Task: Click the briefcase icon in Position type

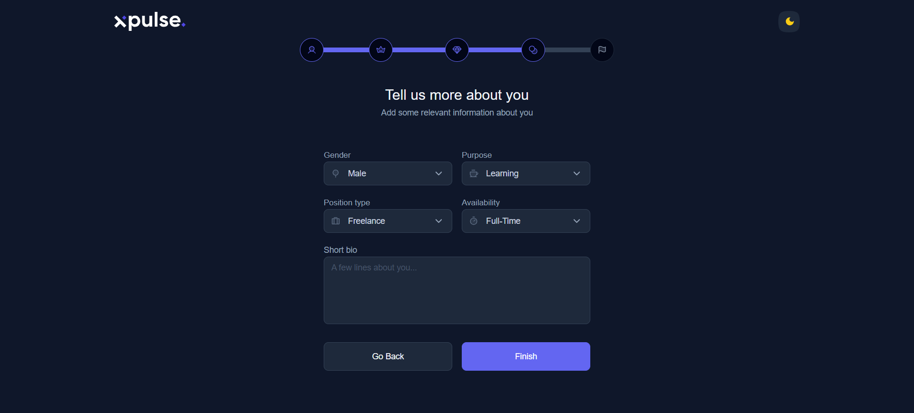Action: 336,221
